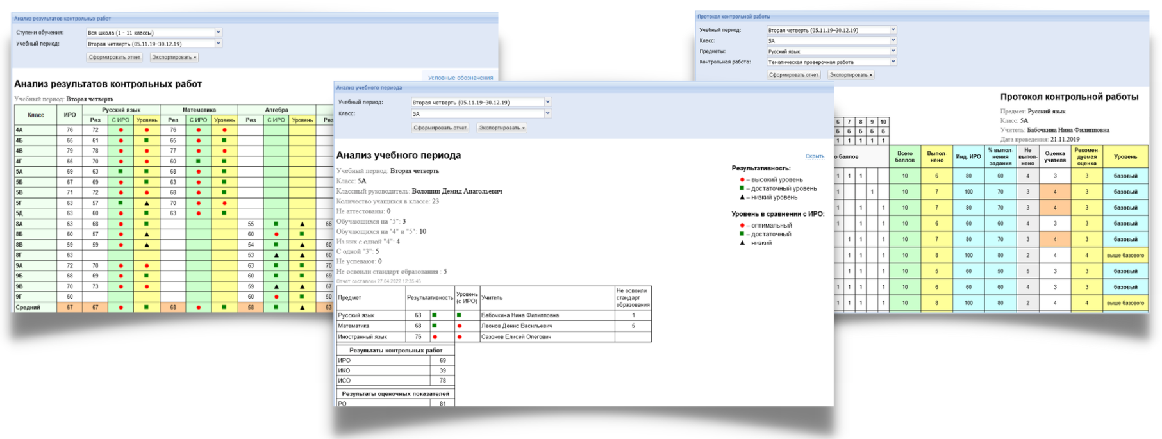
Task: Click red circle legend icon for высокий уровень
Action: click(742, 180)
